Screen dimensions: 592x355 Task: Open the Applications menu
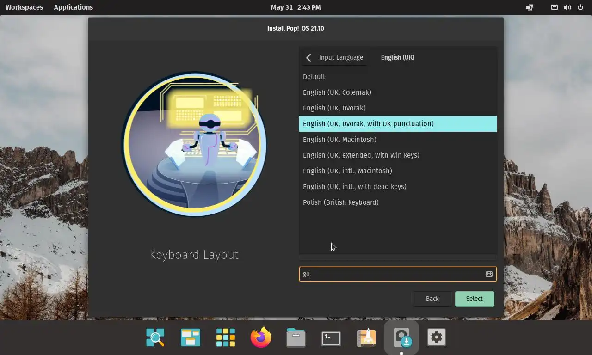[x=73, y=7]
